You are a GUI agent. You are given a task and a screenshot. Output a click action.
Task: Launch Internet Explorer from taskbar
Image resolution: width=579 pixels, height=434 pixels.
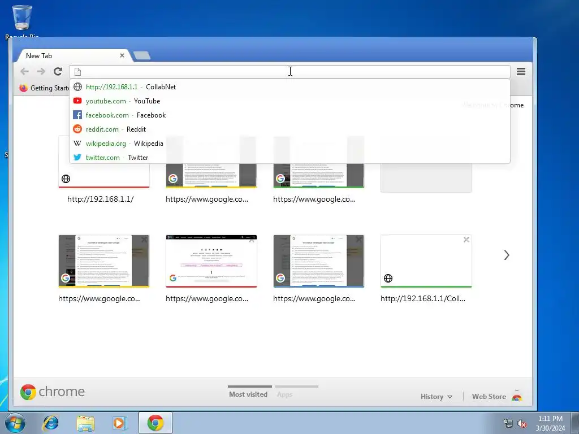(x=50, y=423)
